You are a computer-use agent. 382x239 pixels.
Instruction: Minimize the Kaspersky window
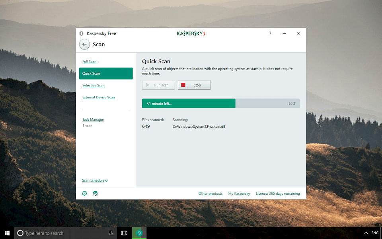284,33
